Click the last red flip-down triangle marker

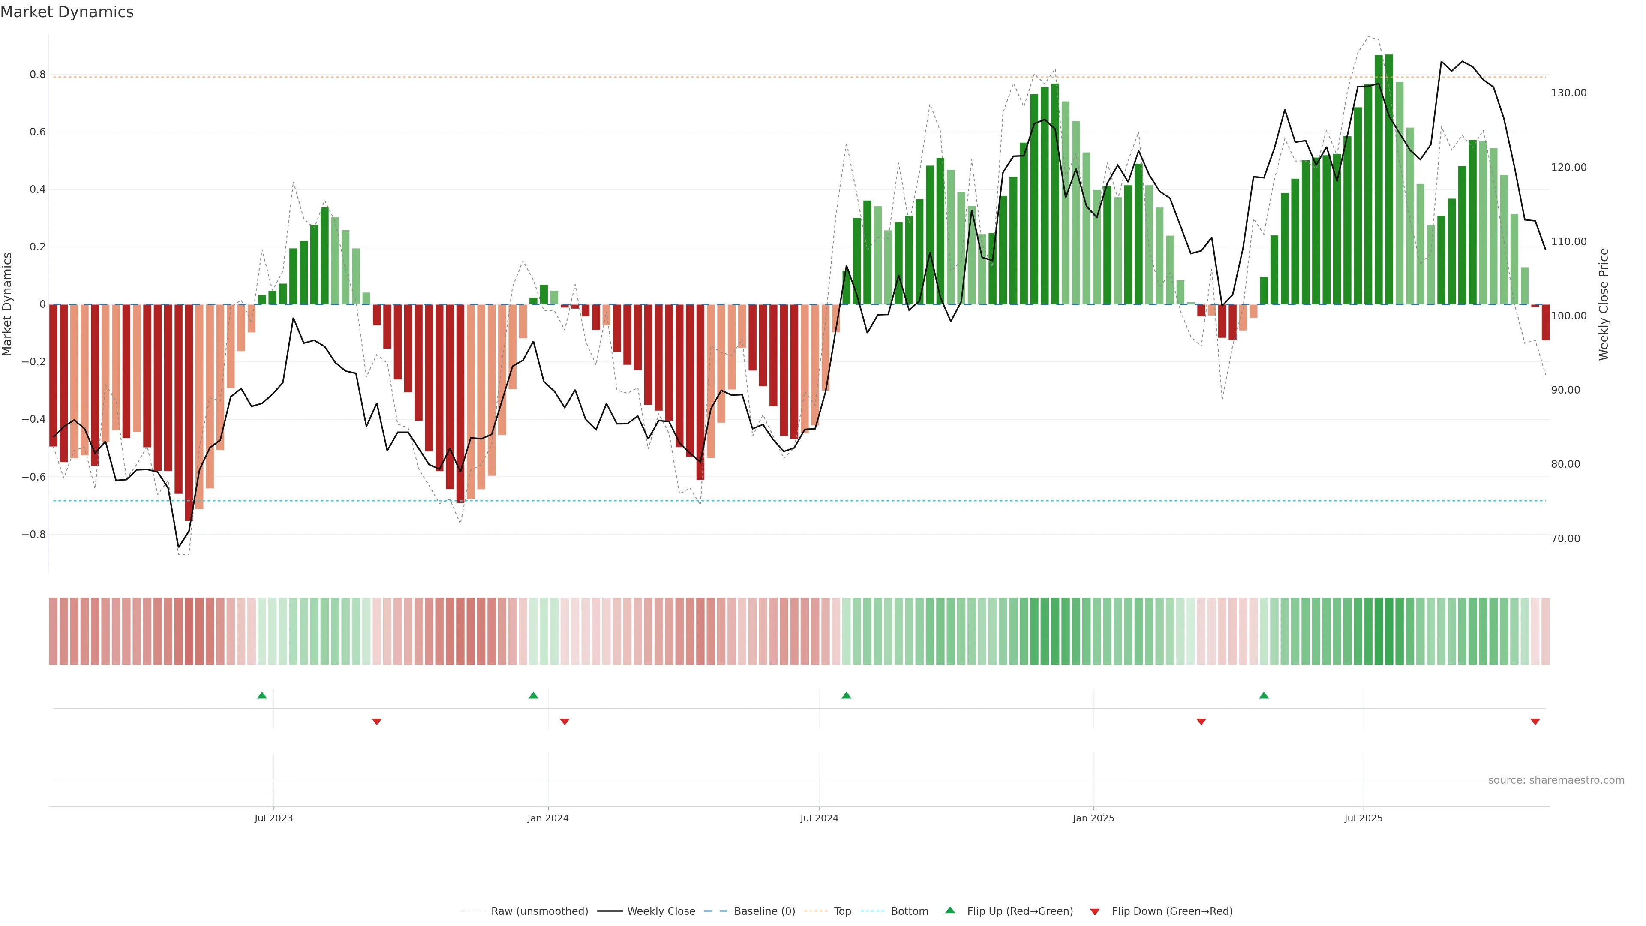(x=1535, y=722)
